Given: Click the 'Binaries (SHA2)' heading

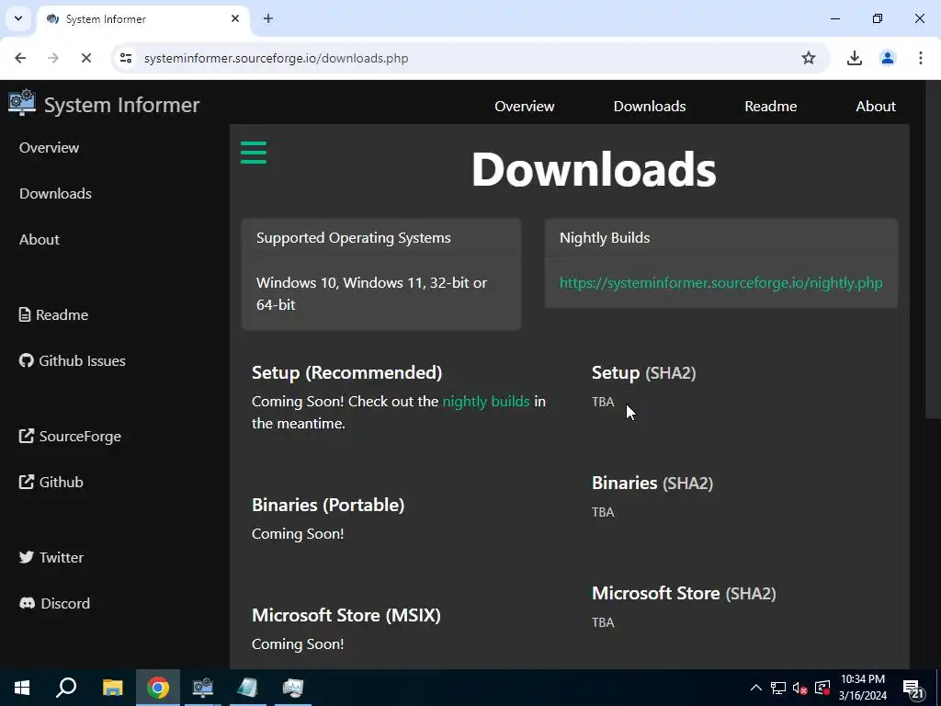Looking at the screenshot, I should (x=652, y=483).
